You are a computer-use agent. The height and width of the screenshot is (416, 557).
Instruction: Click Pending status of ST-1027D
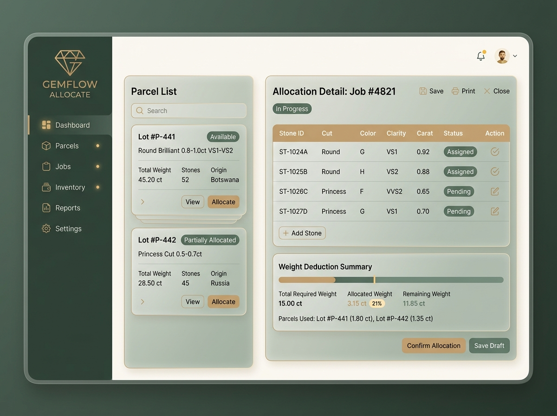click(459, 211)
